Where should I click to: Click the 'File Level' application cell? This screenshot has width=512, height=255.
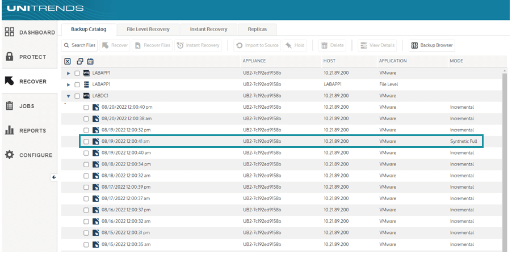click(389, 84)
